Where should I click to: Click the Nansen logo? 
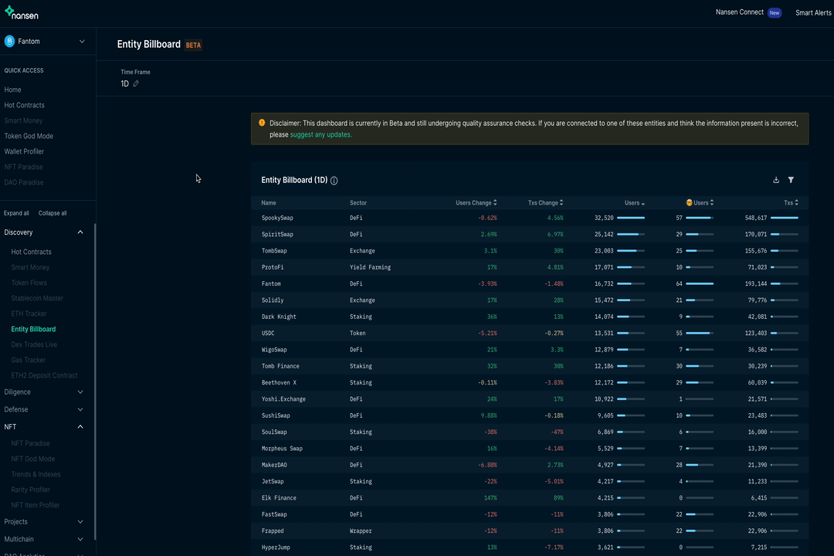(22, 13)
